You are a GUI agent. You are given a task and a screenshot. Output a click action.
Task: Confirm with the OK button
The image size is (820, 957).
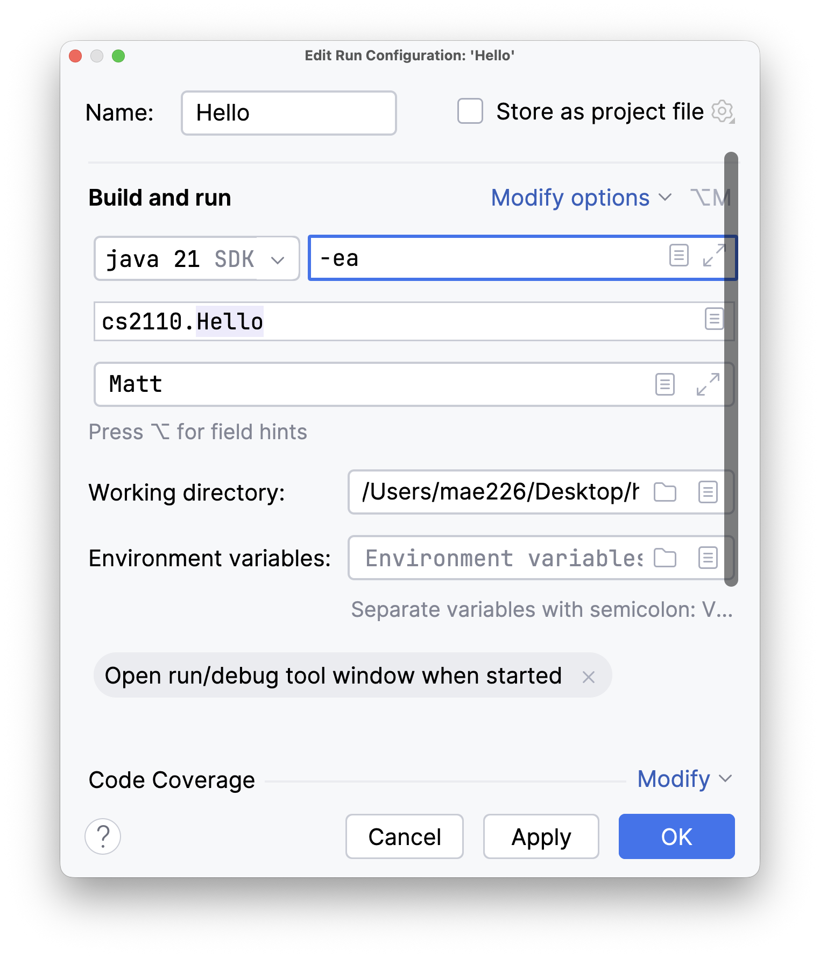(676, 836)
